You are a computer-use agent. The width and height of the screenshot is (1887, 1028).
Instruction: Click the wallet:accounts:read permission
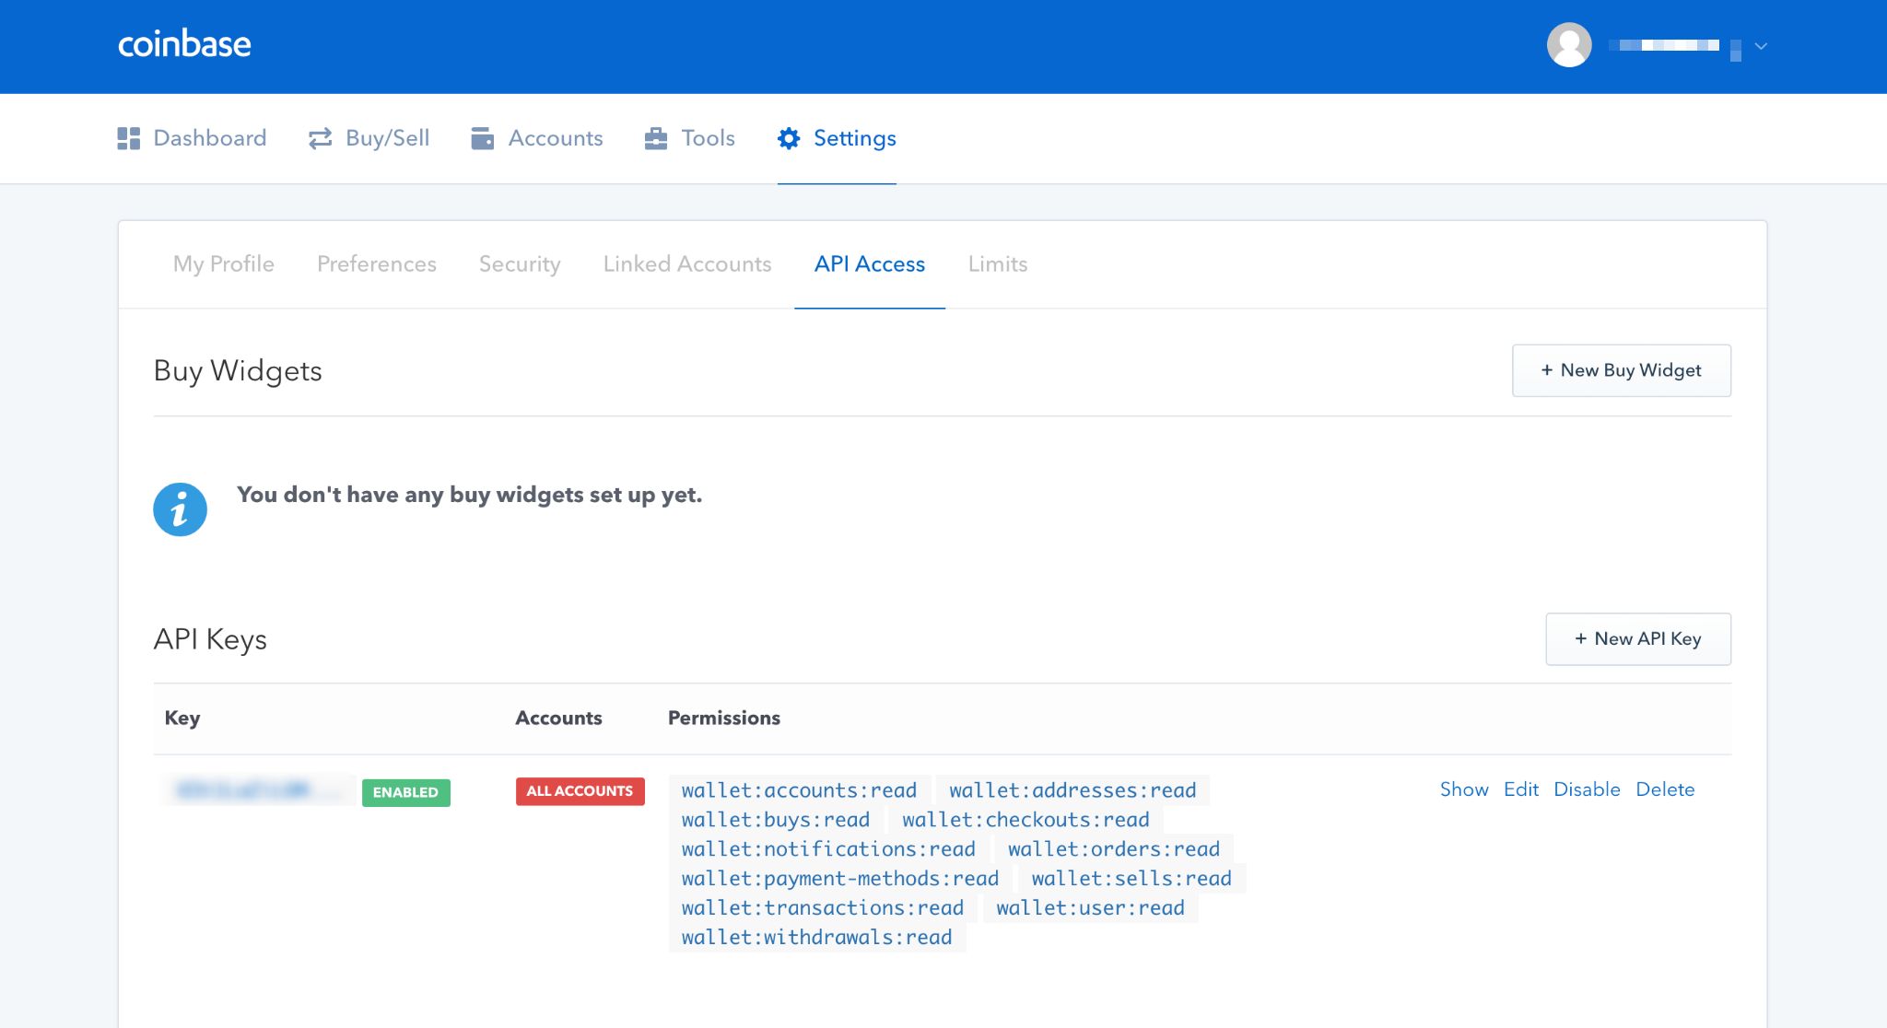(799, 790)
